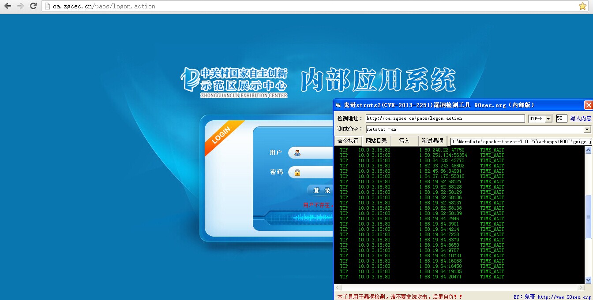
Task: Click the horizontal scrollbar right arrow
Action: pos(582,287)
